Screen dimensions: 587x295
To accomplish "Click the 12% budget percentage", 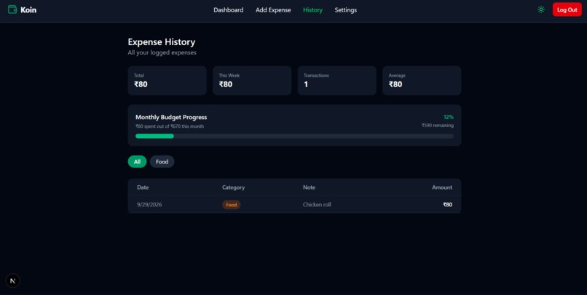I will pos(449,117).
